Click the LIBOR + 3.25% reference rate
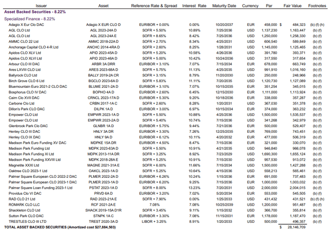Image resolution: width=331 pixels, height=231 pixels. tap(154, 222)
